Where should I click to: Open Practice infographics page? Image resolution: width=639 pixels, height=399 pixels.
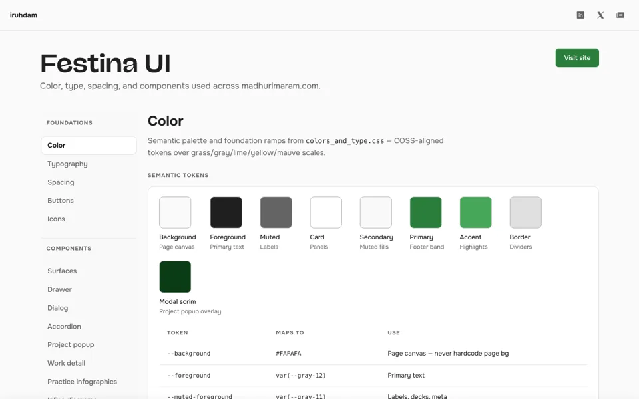point(82,382)
